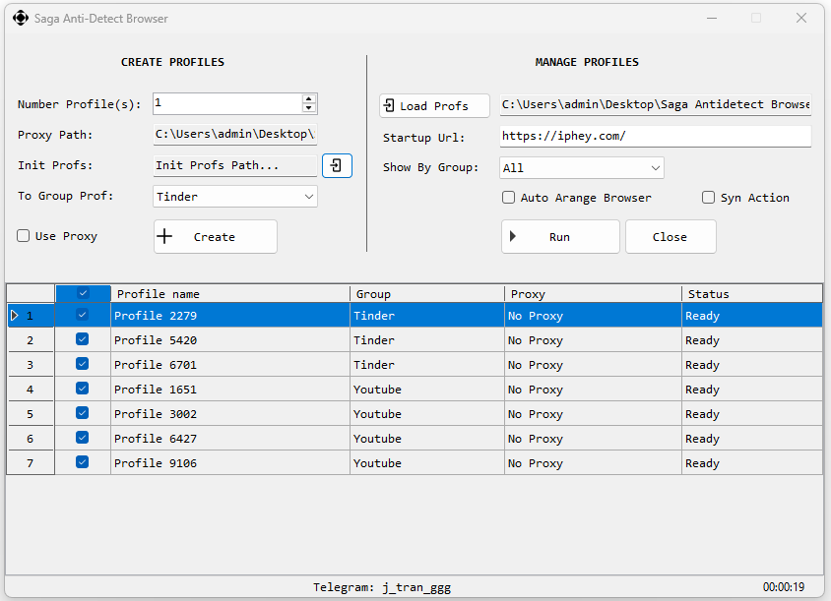The image size is (831, 601).
Task: Click the Init Profs path import icon
Action: pyautogui.click(x=337, y=165)
